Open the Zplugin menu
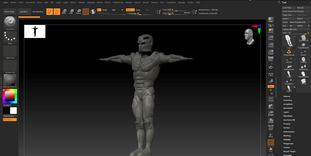 click(x=182, y=2)
